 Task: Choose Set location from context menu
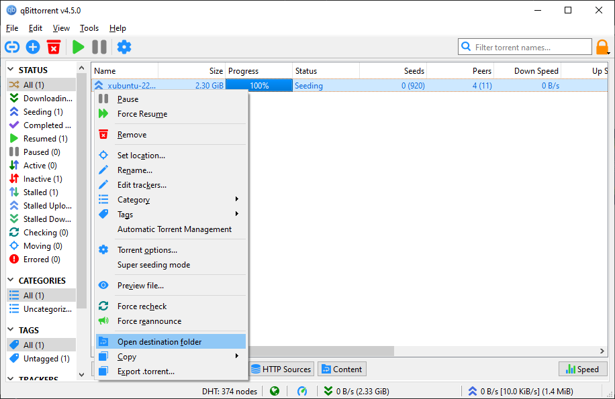(x=171, y=156)
